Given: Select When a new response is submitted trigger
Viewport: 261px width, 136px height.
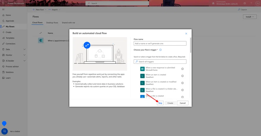Looking at the screenshot, I should point(160,69).
